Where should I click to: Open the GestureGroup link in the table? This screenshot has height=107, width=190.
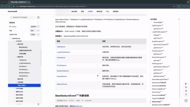tap(62, 84)
